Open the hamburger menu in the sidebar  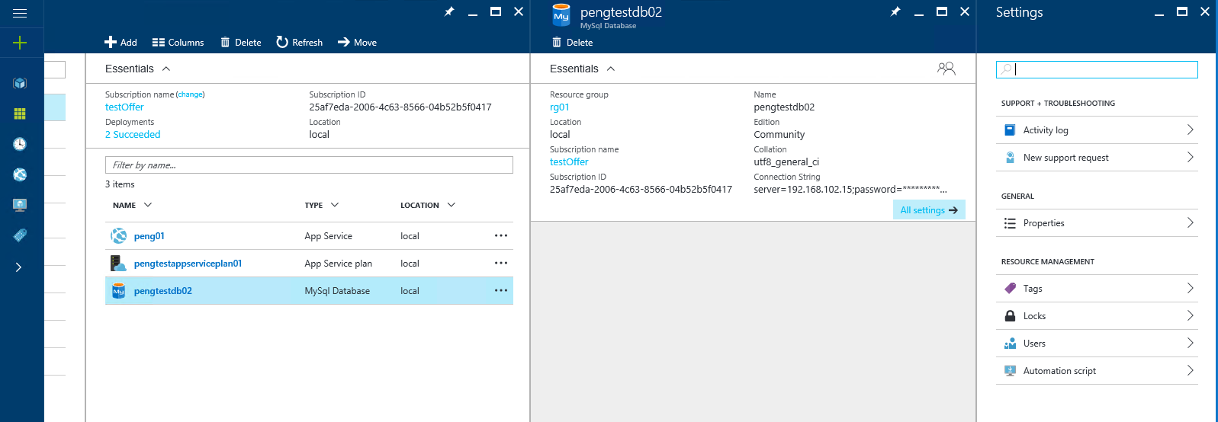point(20,13)
